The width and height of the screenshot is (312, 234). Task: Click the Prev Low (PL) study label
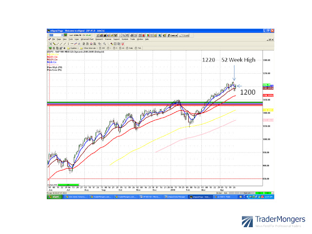click(x=54, y=70)
